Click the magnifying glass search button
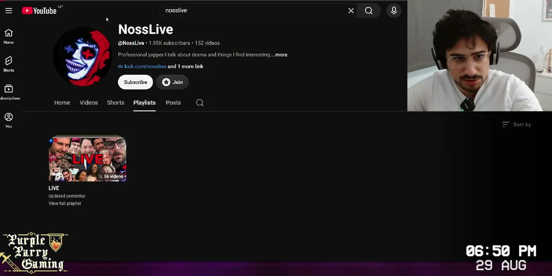The width and height of the screenshot is (552, 276). click(x=368, y=11)
